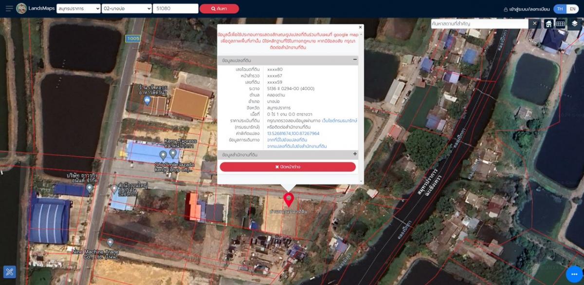Open the district dropdown showing 02-บางบ่อ

click(128, 8)
